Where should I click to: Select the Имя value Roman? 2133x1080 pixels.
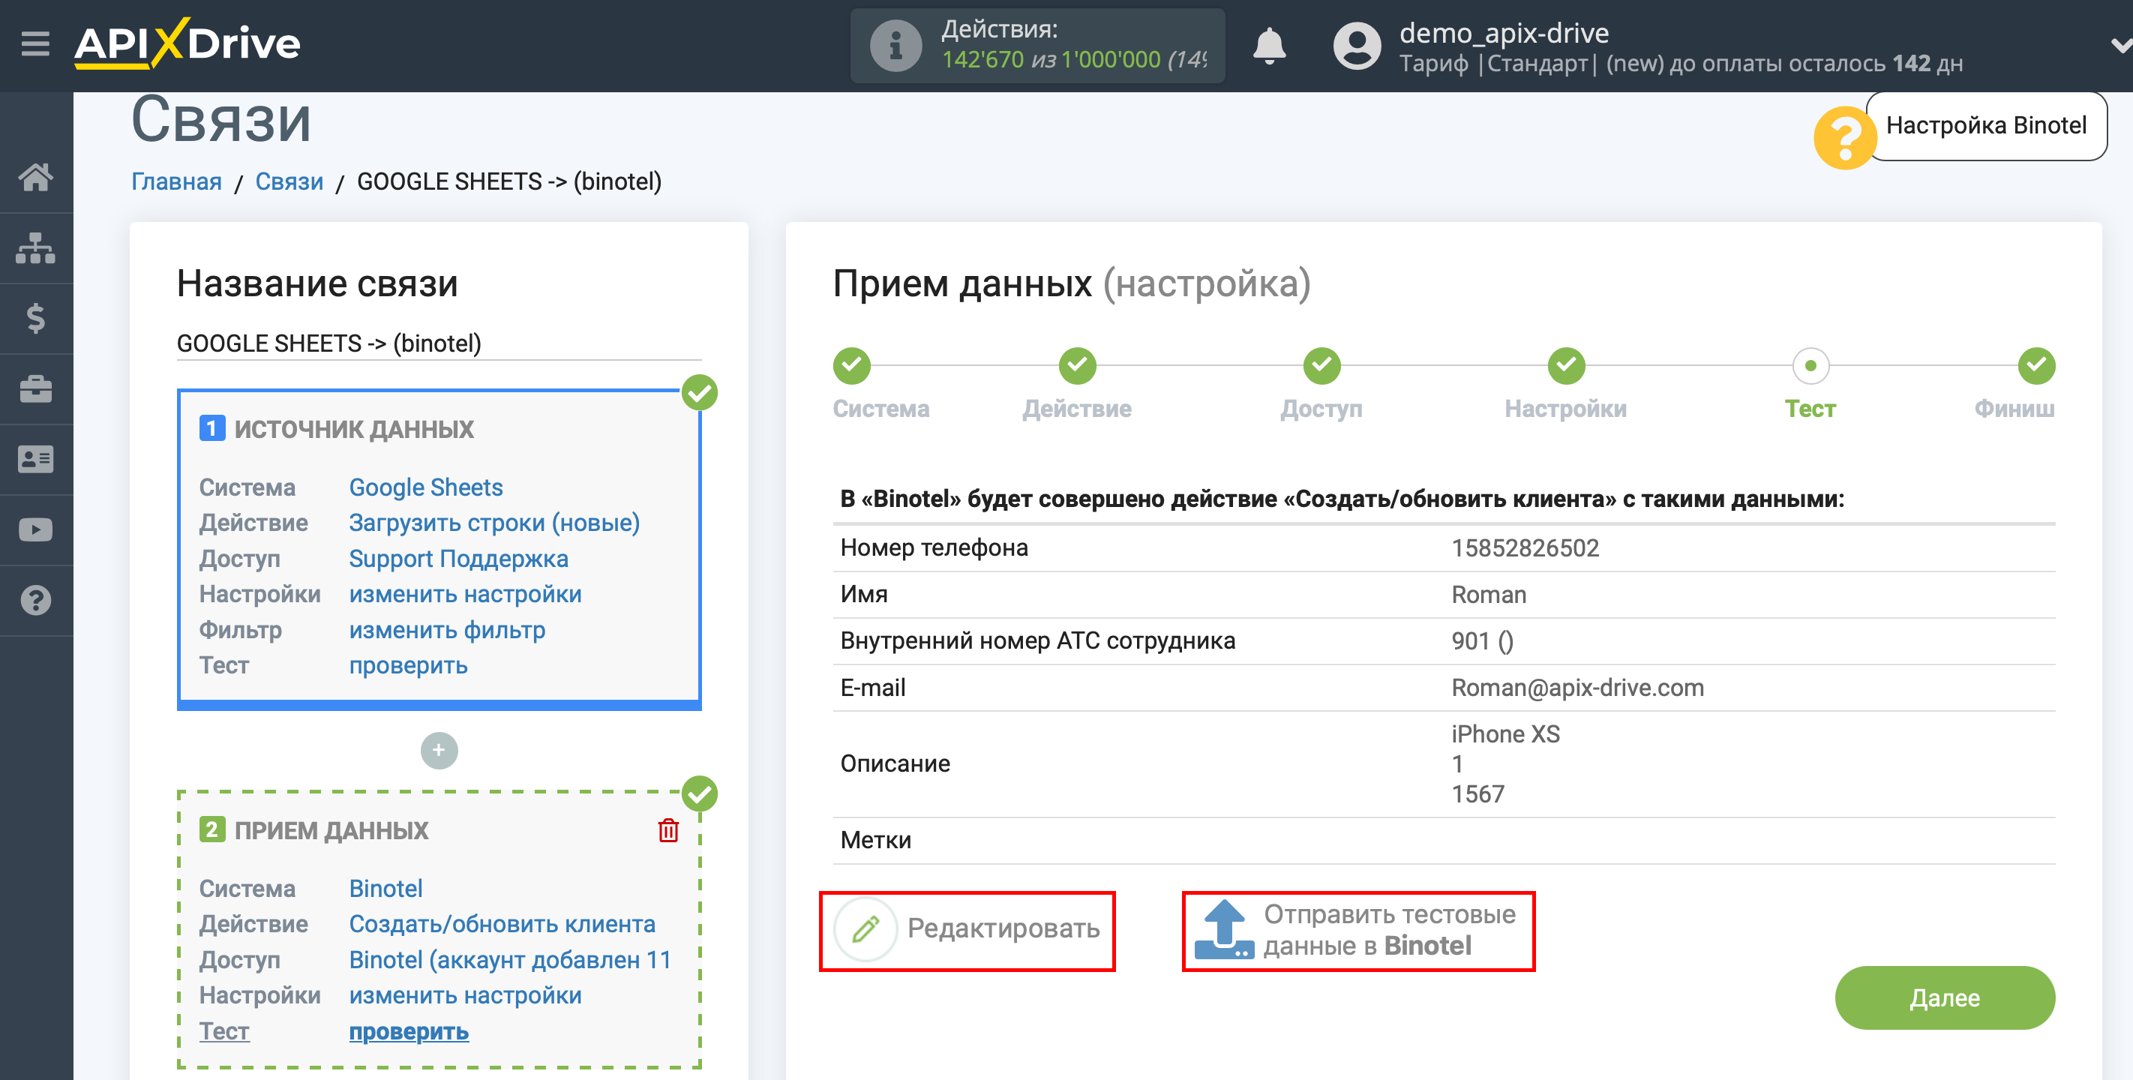click(x=1488, y=594)
